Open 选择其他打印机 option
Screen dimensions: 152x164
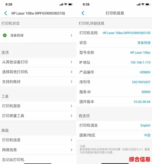pyautogui.click(x=38, y=72)
